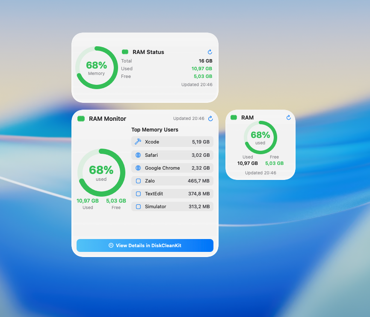Select the Safari icon in Top Memory Users
This screenshot has height=317, width=370.
tap(138, 155)
